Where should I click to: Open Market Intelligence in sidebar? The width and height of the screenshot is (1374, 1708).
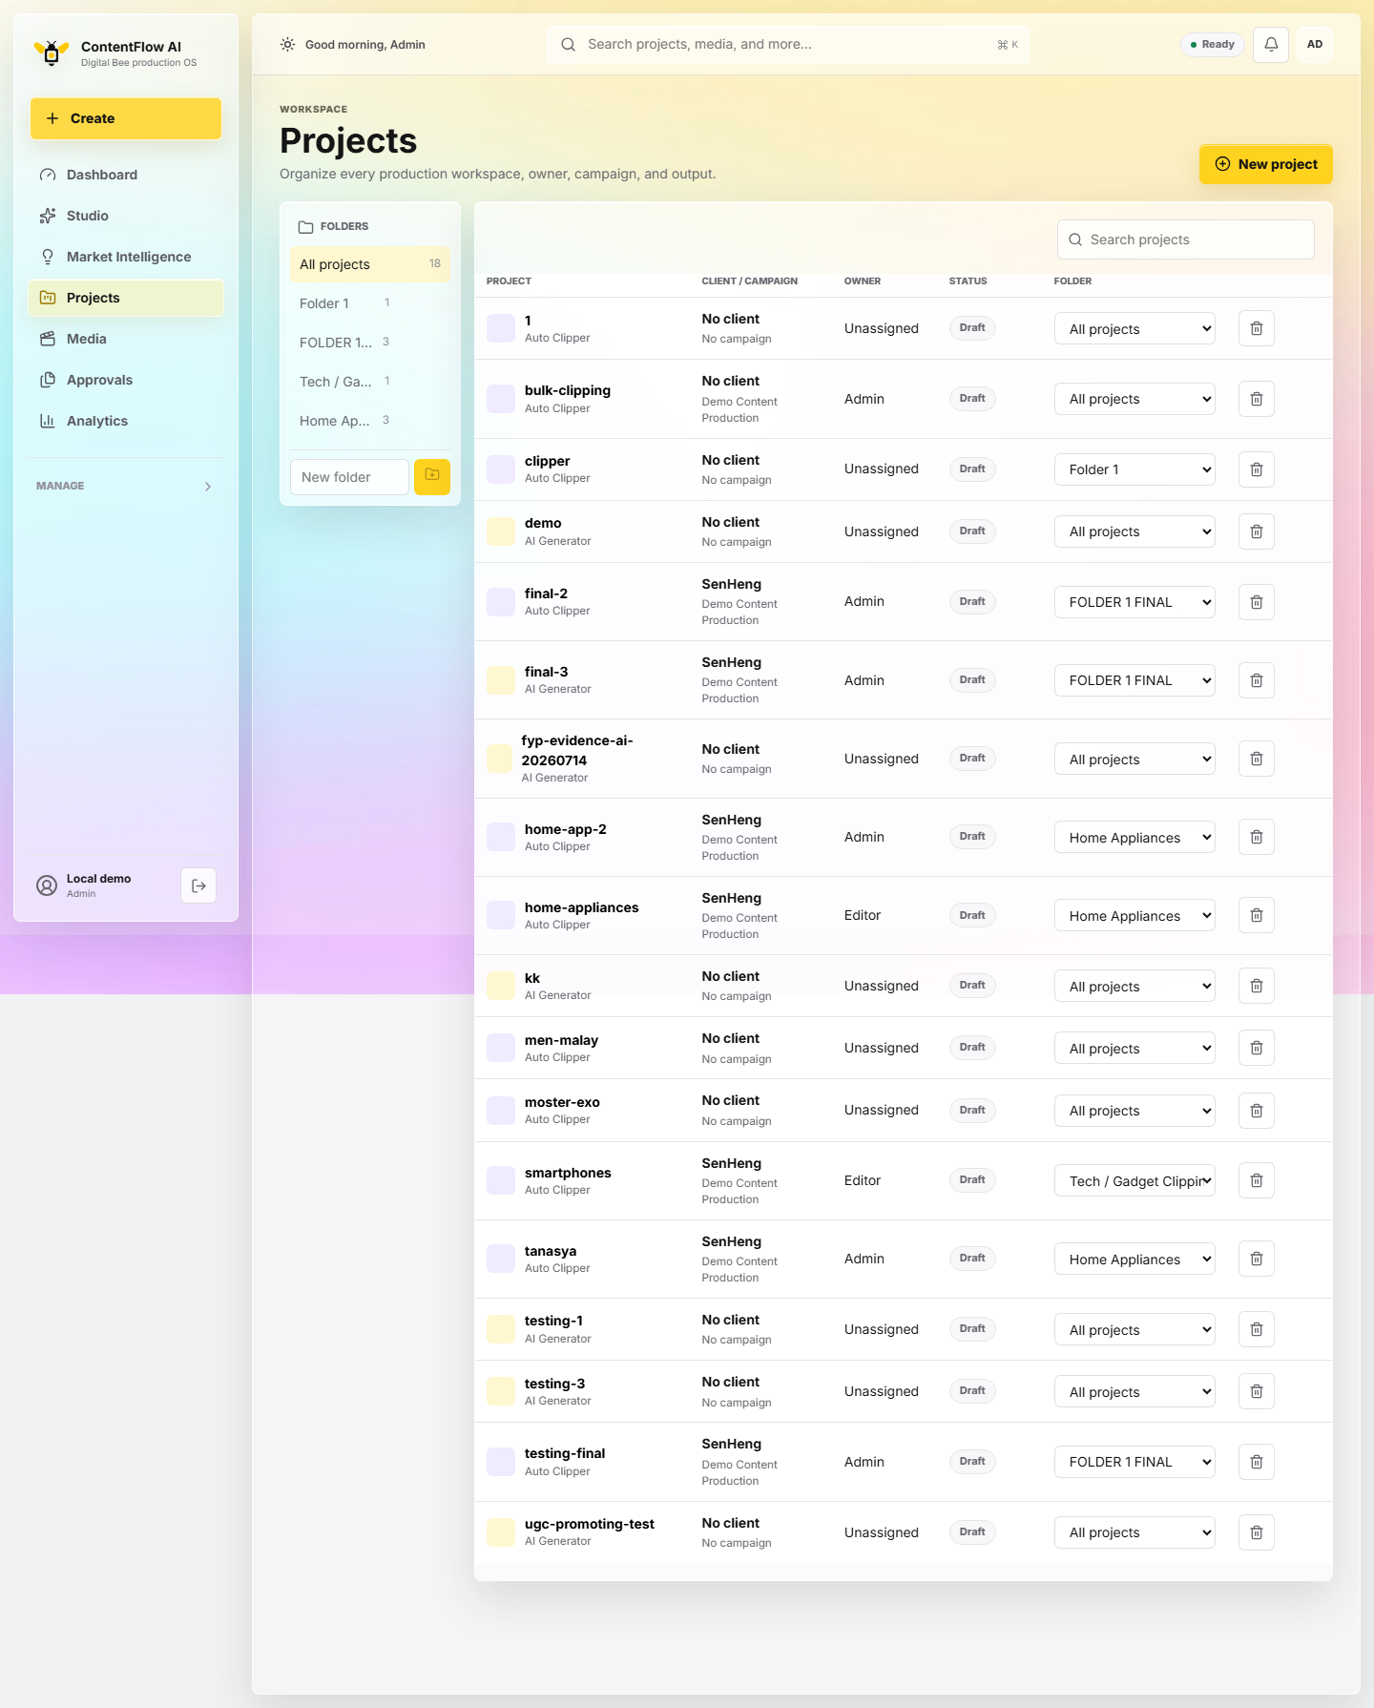point(126,257)
